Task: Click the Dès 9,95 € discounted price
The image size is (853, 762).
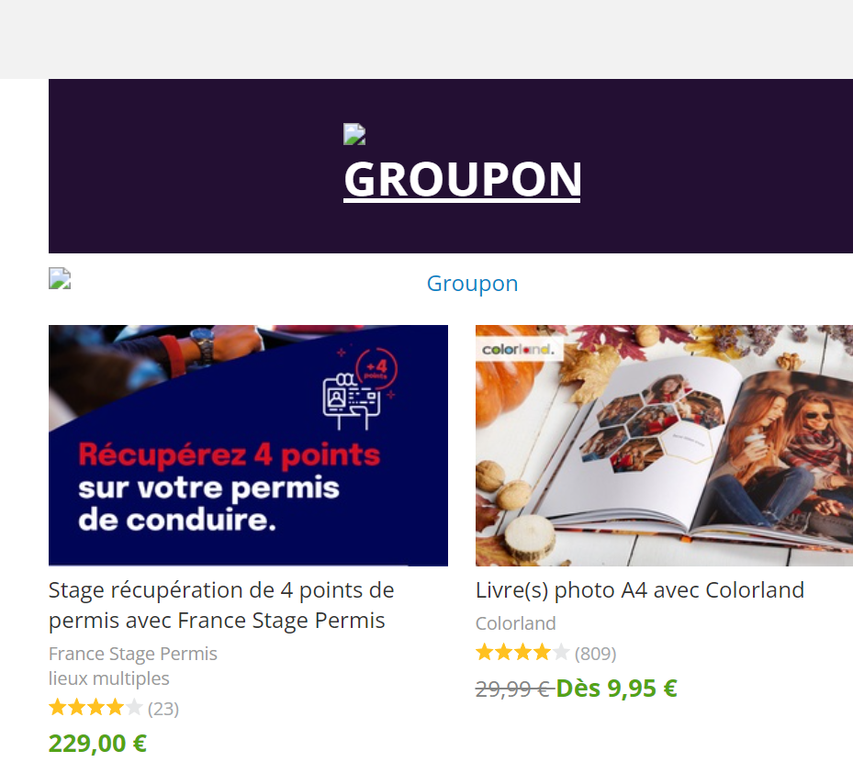Action: coord(616,688)
